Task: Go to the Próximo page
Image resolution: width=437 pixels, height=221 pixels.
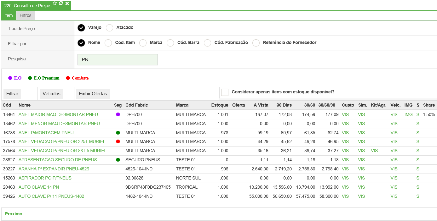Action: [x=14, y=214]
